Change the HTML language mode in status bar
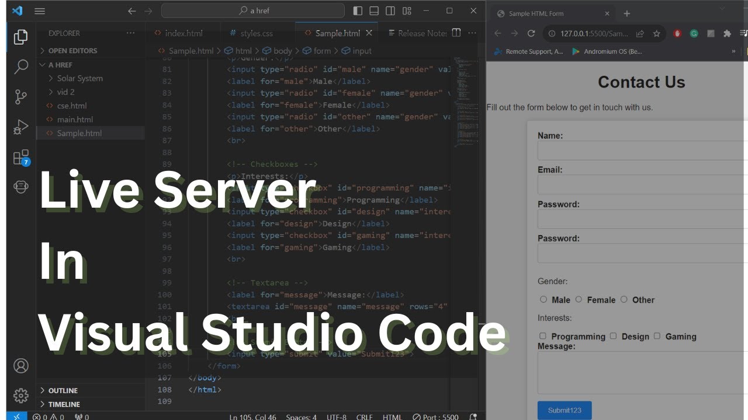The height and width of the screenshot is (420, 748). (392, 416)
